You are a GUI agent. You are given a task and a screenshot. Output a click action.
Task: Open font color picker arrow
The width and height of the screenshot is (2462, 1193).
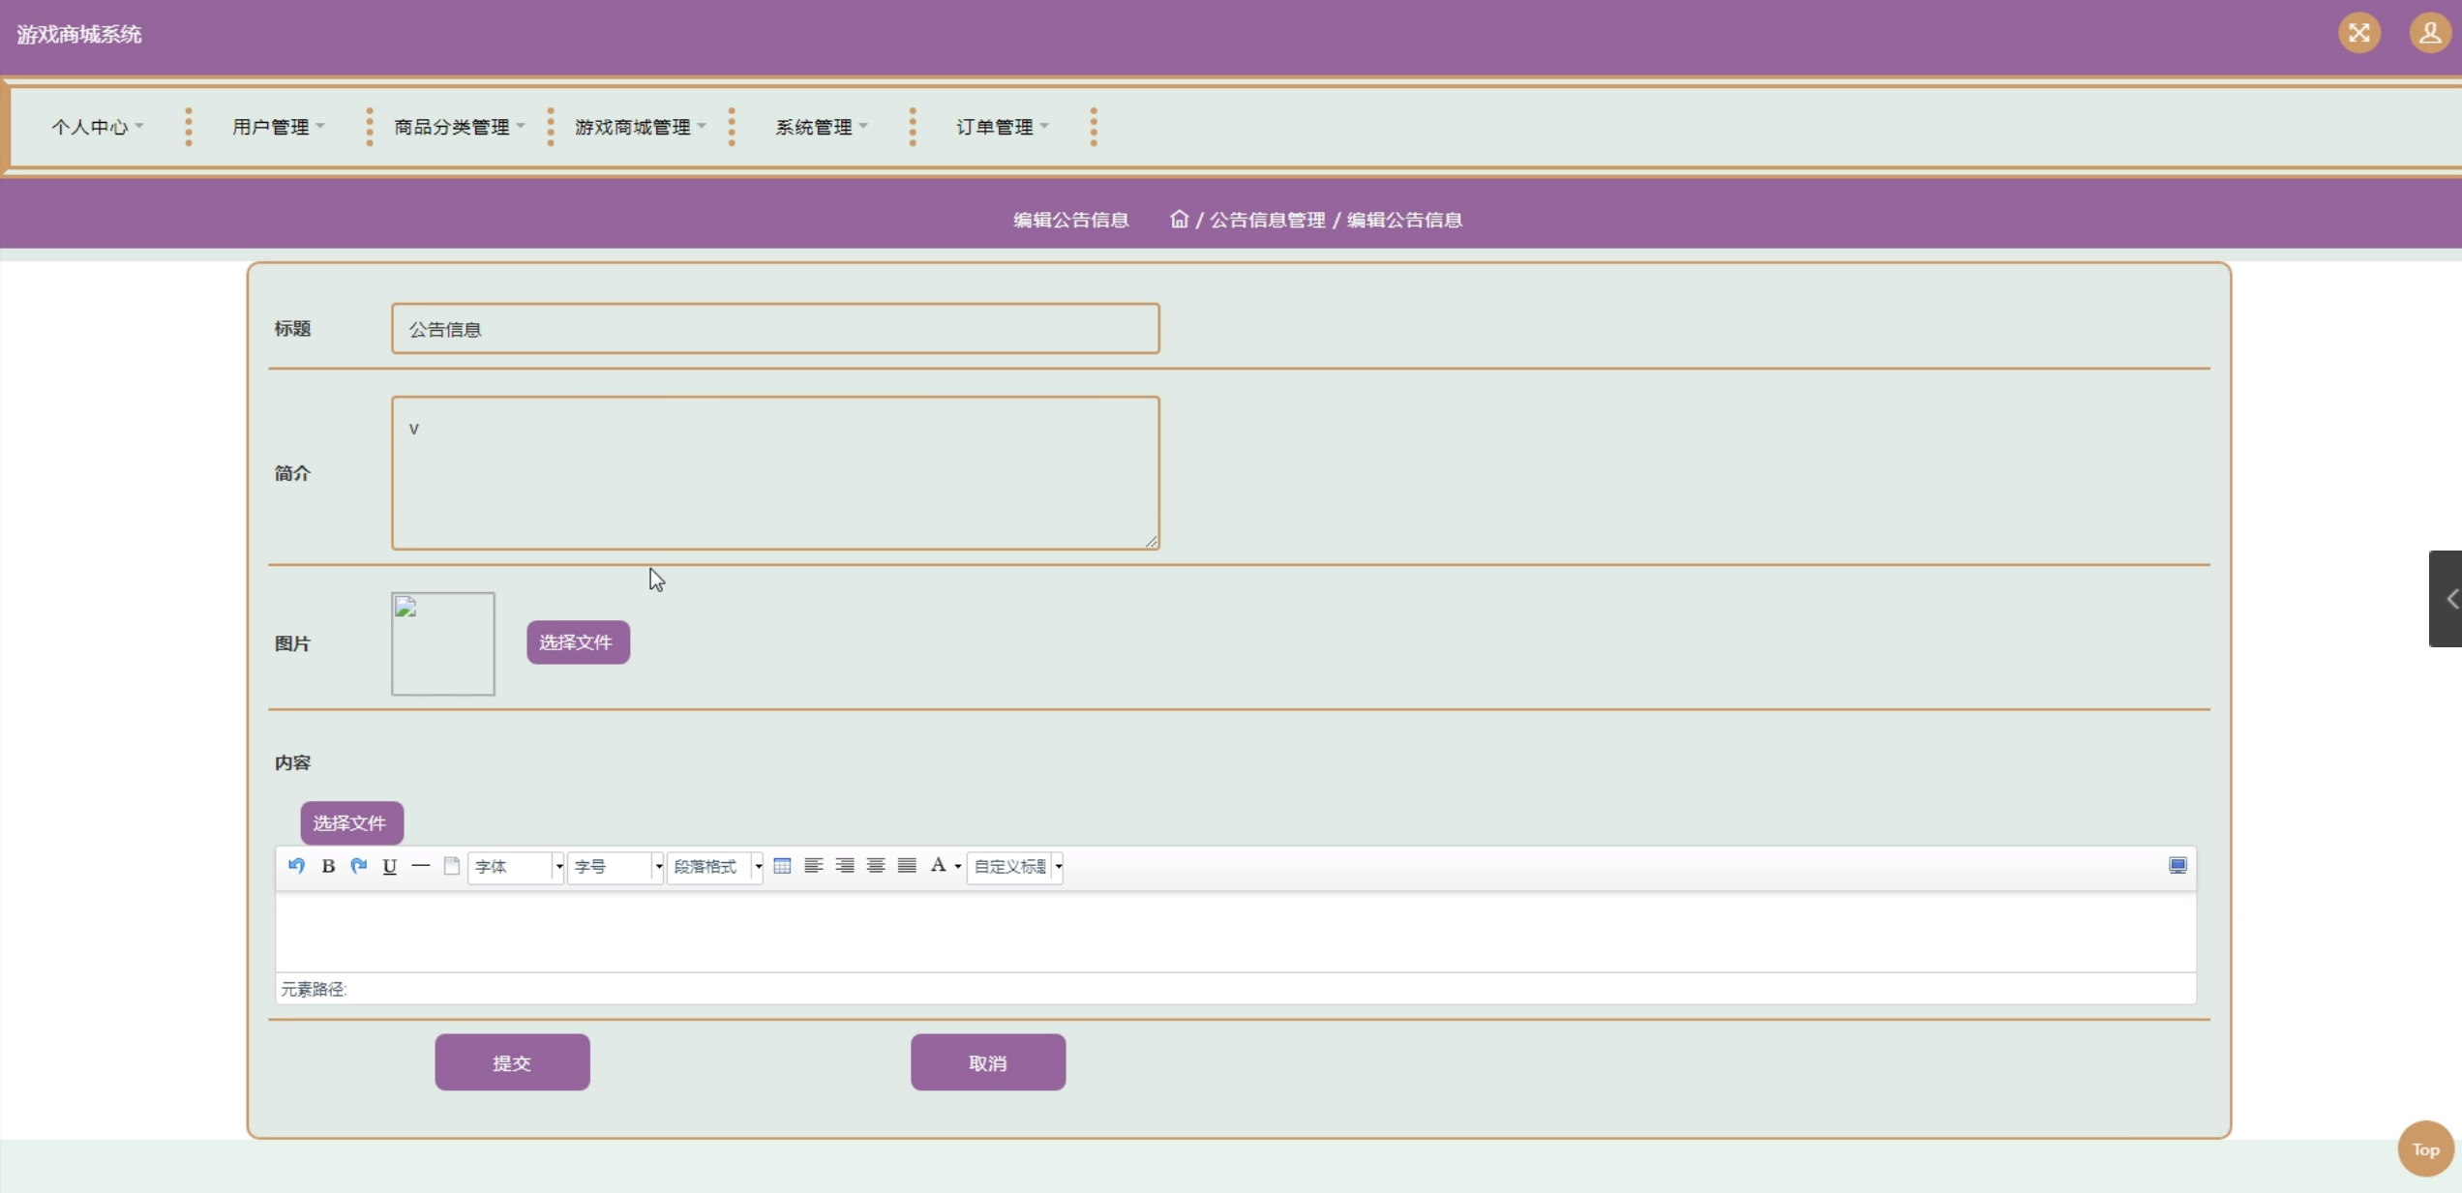[958, 867]
